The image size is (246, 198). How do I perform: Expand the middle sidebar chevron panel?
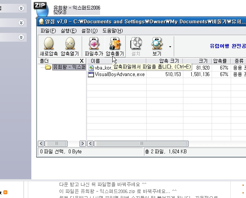[21, 23]
